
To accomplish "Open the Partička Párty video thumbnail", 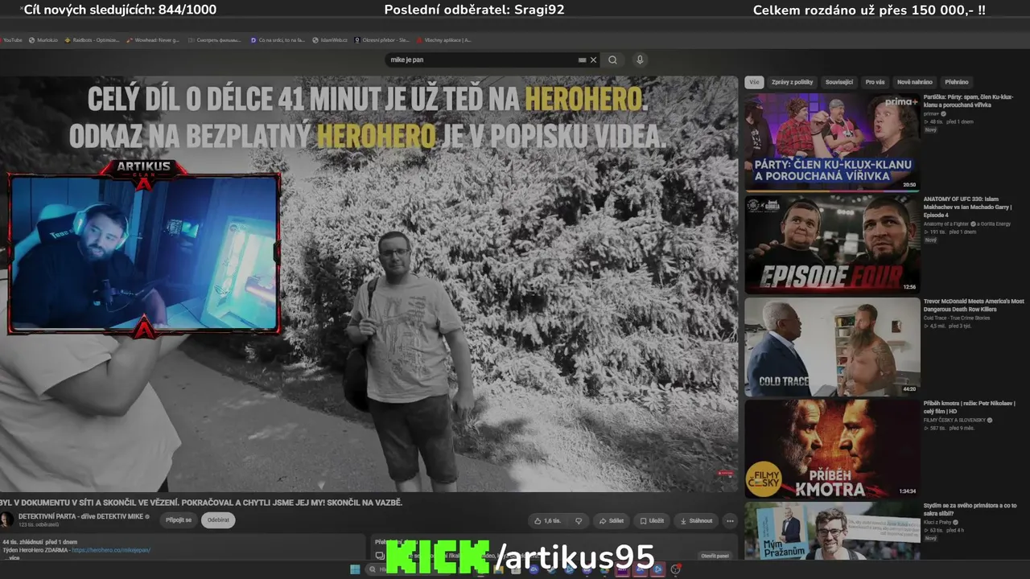I will tap(832, 142).
